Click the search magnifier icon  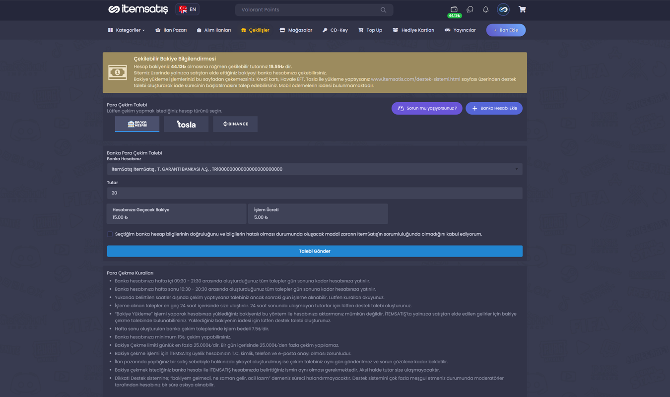point(383,10)
